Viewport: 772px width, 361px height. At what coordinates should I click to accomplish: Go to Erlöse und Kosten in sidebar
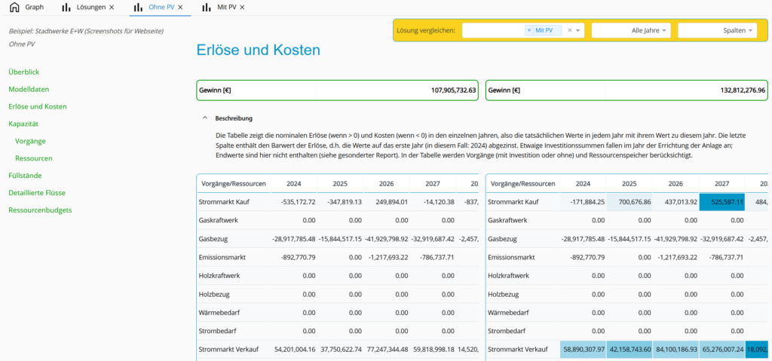(x=38, y=106)
